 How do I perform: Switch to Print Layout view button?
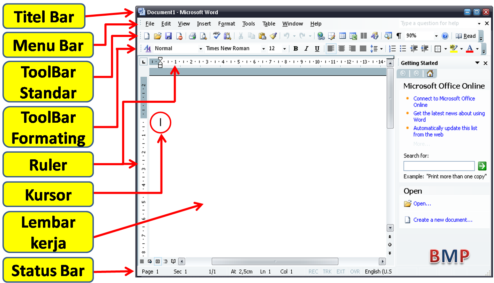[x=158, y=261]
